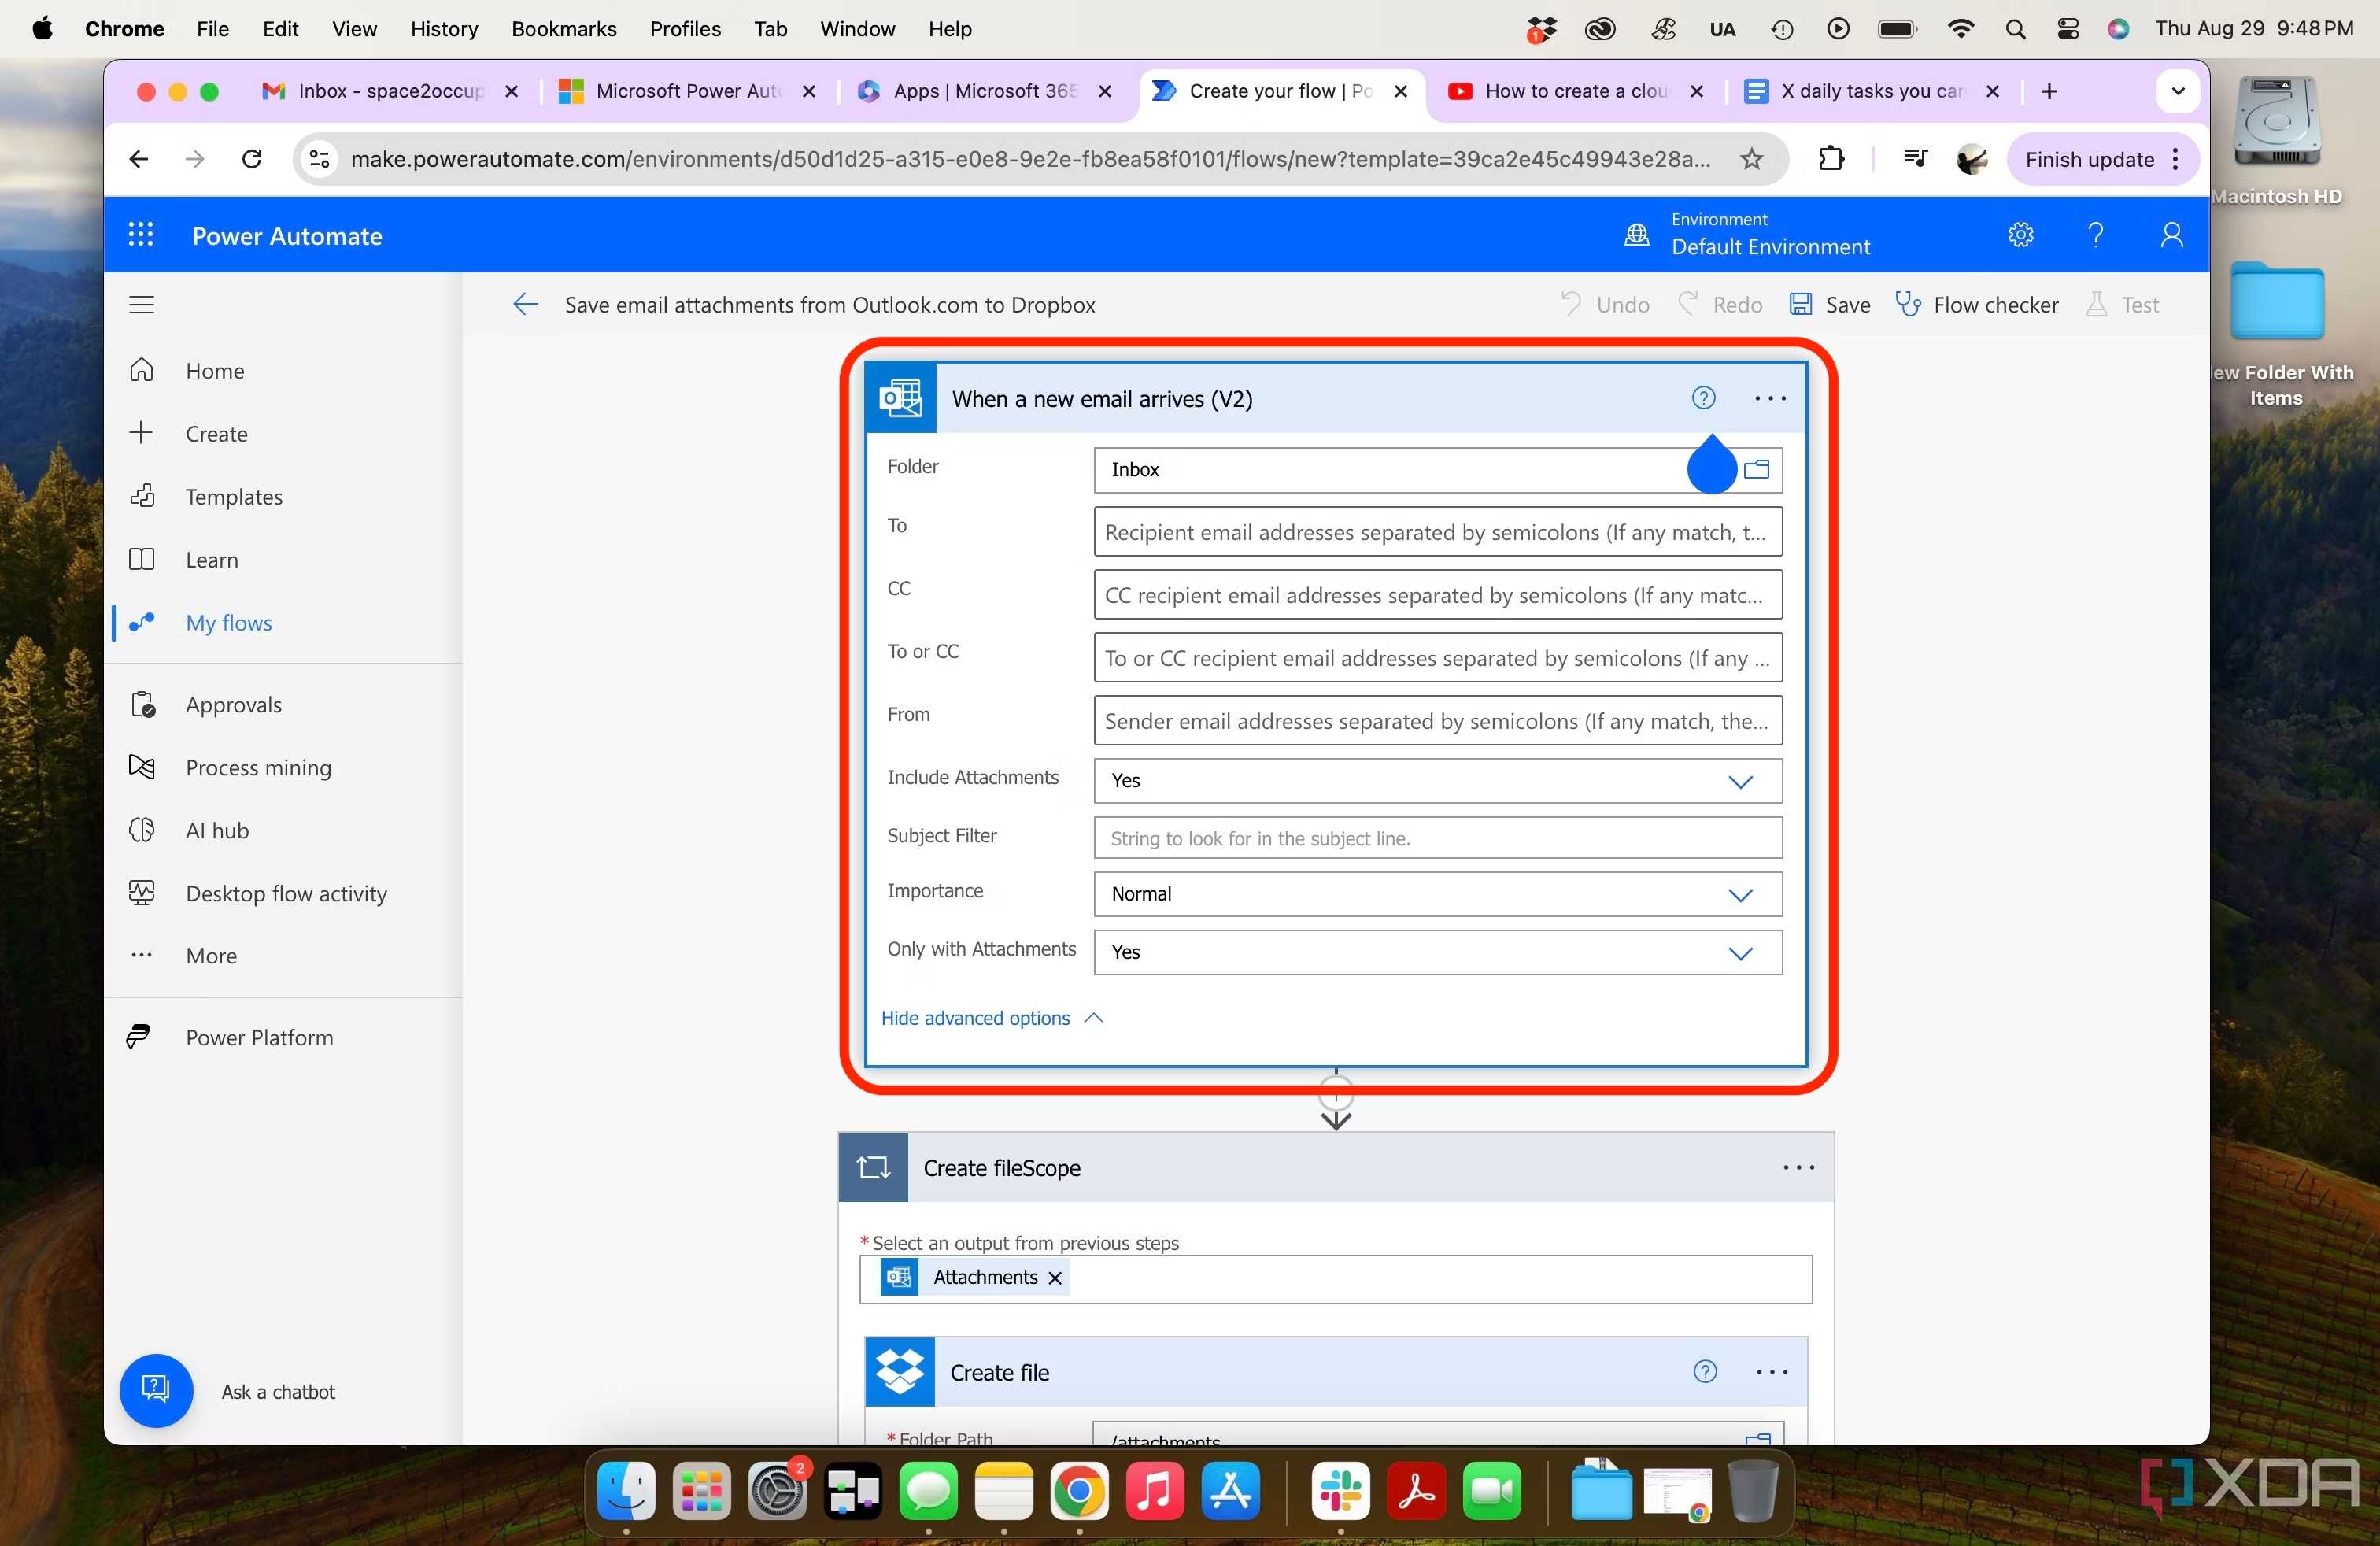Open Process mining in the sidebar
This screenshot has width=2380, height=1546.
pos(259,768)
